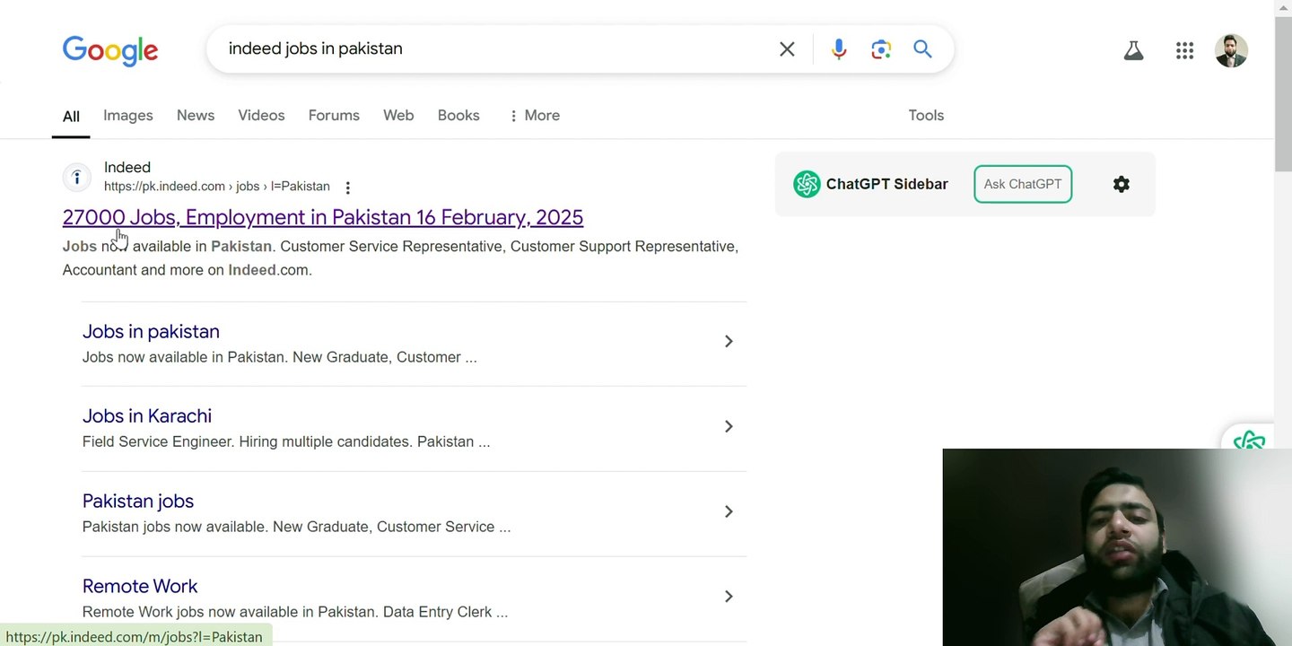Open three-dot menu for Indeed result

tap(347, 188)
